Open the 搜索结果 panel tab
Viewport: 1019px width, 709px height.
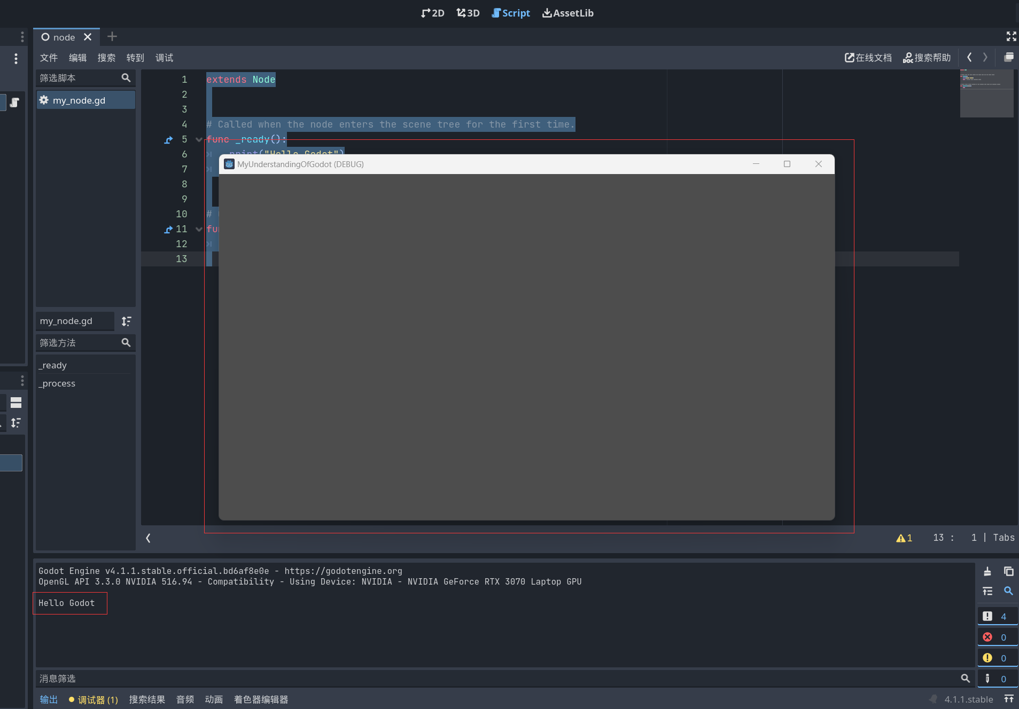point(147,699)
